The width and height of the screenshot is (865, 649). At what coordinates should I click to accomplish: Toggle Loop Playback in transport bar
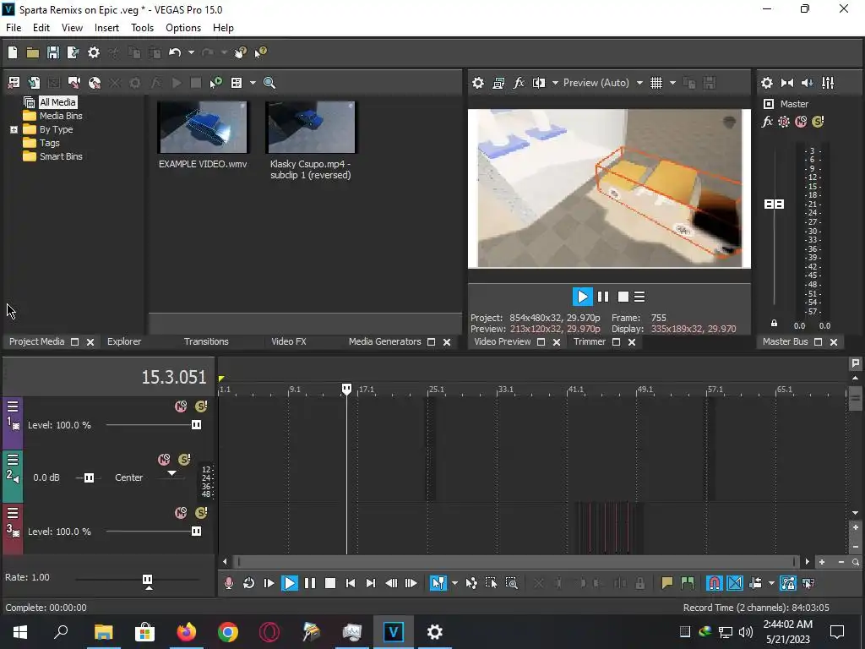(x=248, y=583)
